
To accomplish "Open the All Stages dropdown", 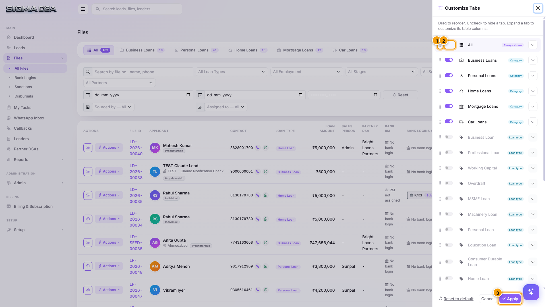I will [x=382, y=72].
